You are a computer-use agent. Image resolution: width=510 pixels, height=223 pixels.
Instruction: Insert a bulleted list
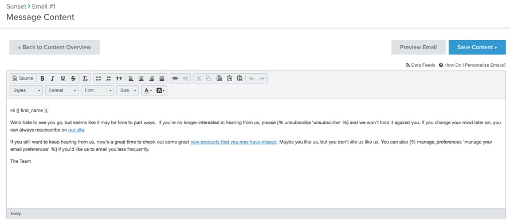(99, 78)
